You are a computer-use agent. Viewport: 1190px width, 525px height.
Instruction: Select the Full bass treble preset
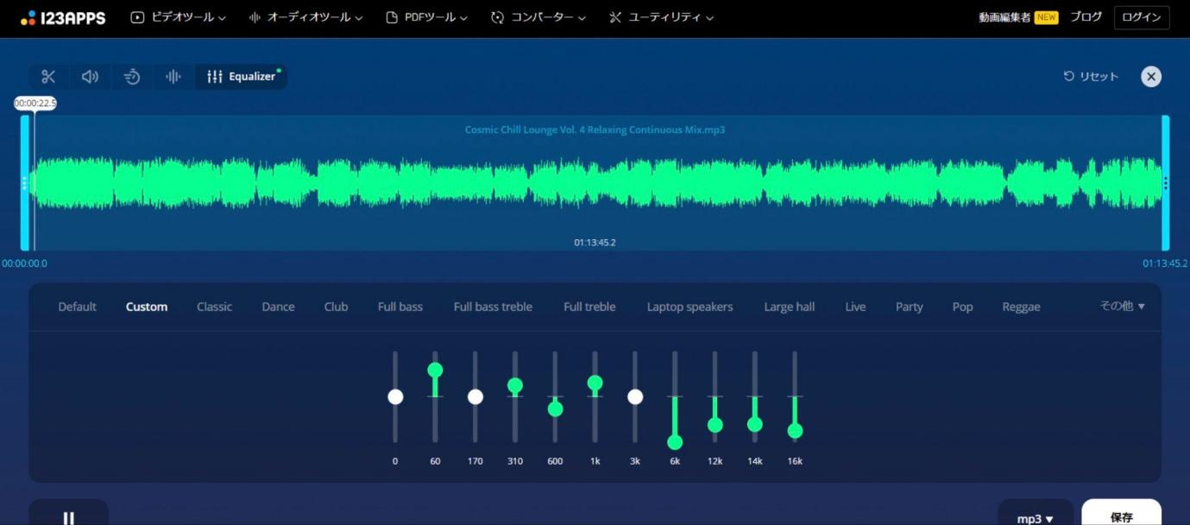[493, 307]
